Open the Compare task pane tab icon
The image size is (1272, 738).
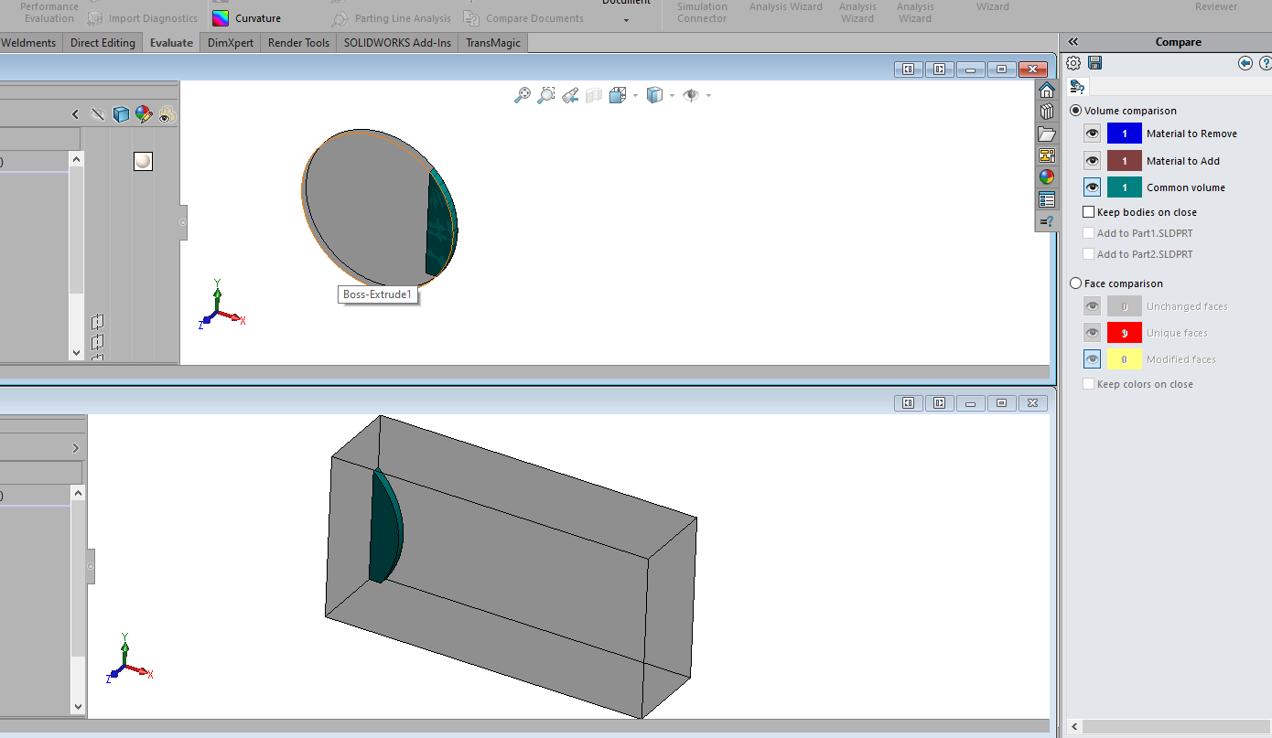pos(1047,221)
